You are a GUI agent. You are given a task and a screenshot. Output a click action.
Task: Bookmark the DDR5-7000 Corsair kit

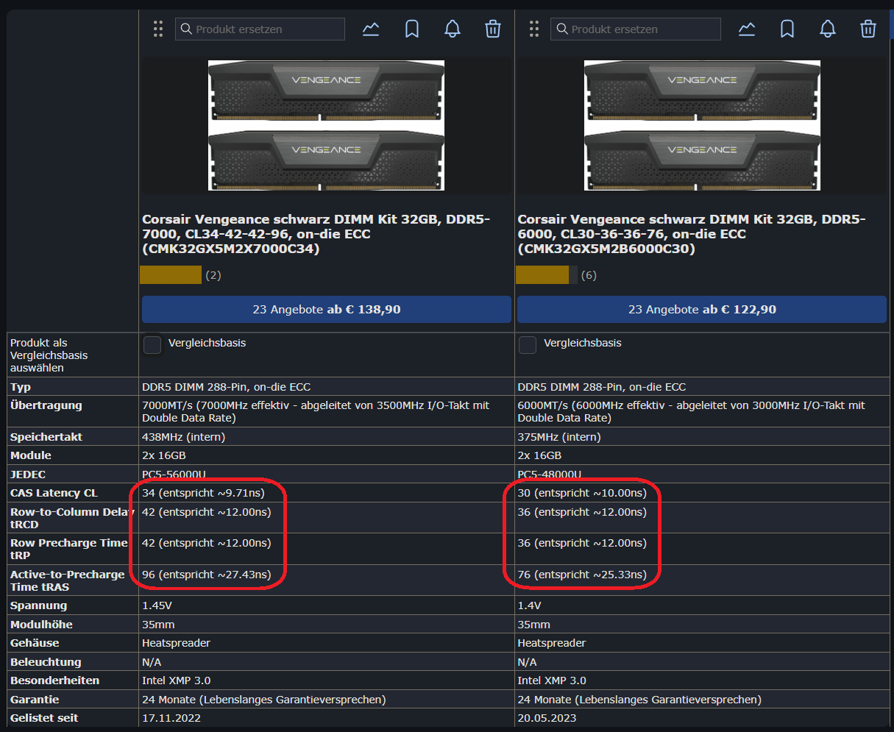coord(412,29)
